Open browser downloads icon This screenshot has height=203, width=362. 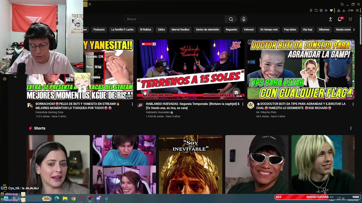coord(344,10)
